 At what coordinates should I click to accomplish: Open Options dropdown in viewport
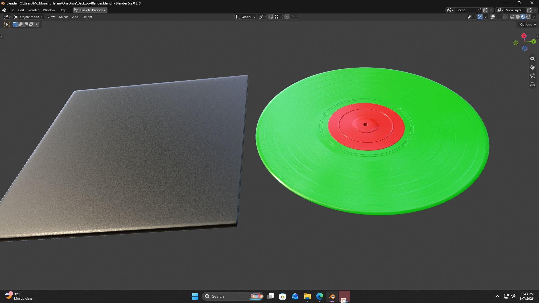click(527, 25)
